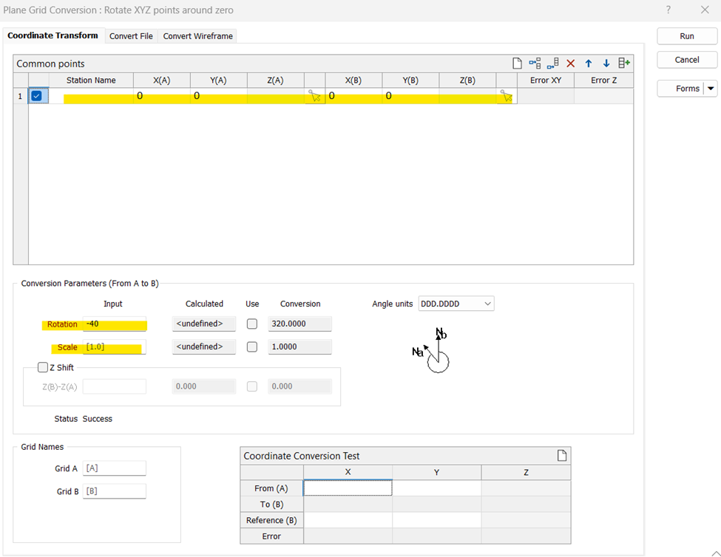
Task: Delete the selected row with red X
Action: [570, 64]
